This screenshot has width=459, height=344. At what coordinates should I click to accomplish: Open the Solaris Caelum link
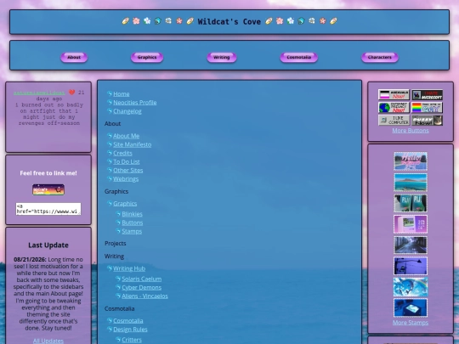[x=142, y=279]
